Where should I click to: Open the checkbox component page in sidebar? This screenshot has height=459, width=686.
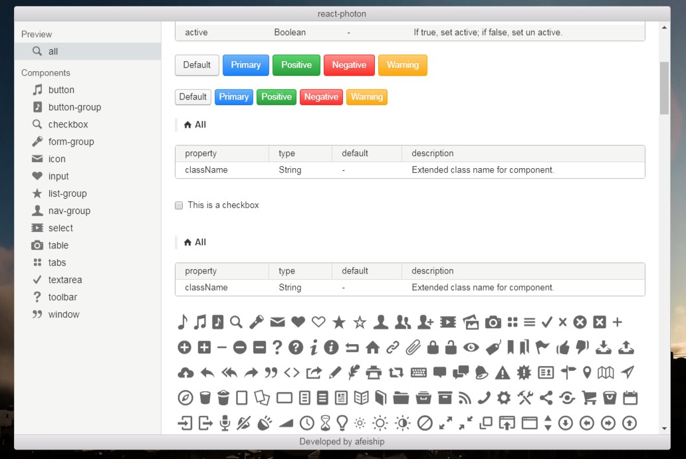(68, 124)
